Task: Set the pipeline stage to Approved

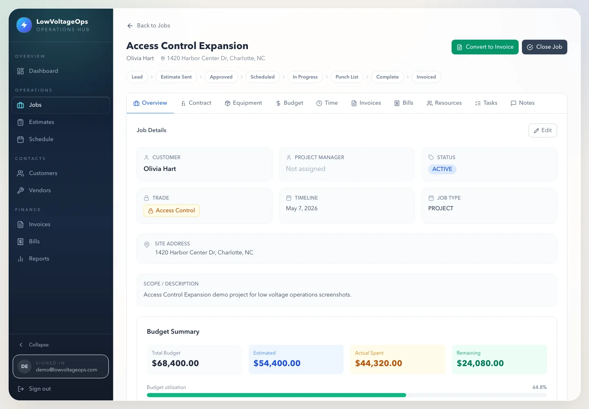Action: click(x=221, y=77)
